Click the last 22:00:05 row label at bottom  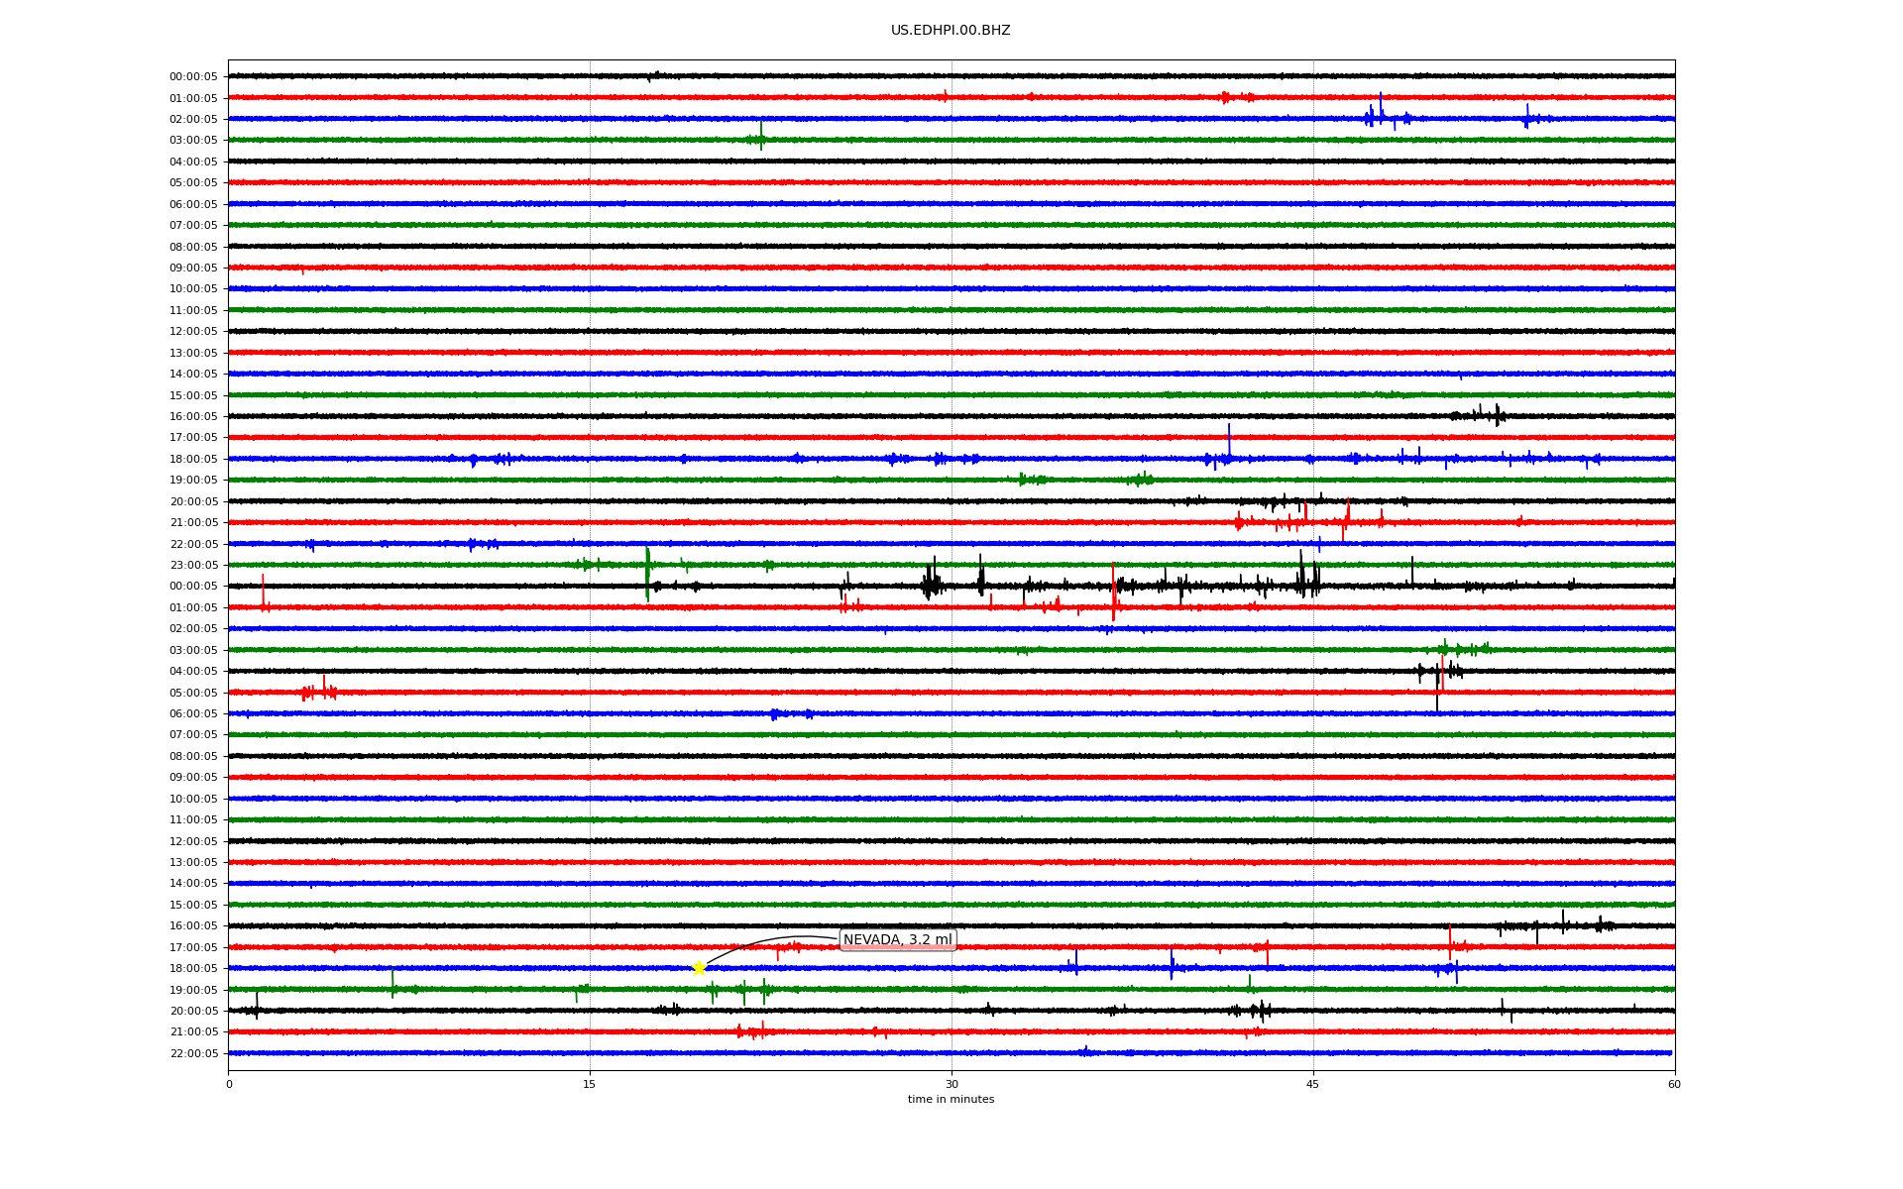click(x=193, y=1054)
